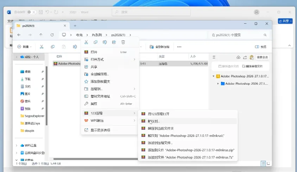Open a new Explorer tab with plus
The image size is (297, 172).
click(75, 26)
